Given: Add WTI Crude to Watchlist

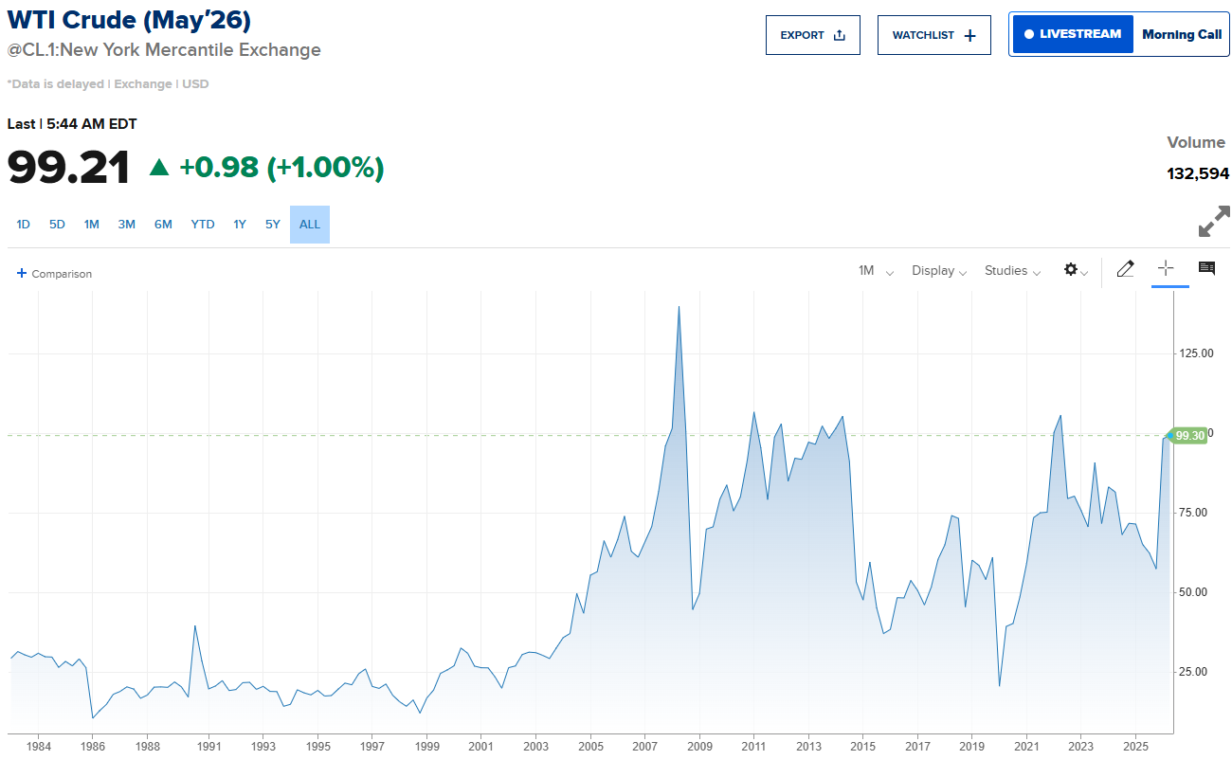Looking at the screenshot, I should [x=933, y=35].
